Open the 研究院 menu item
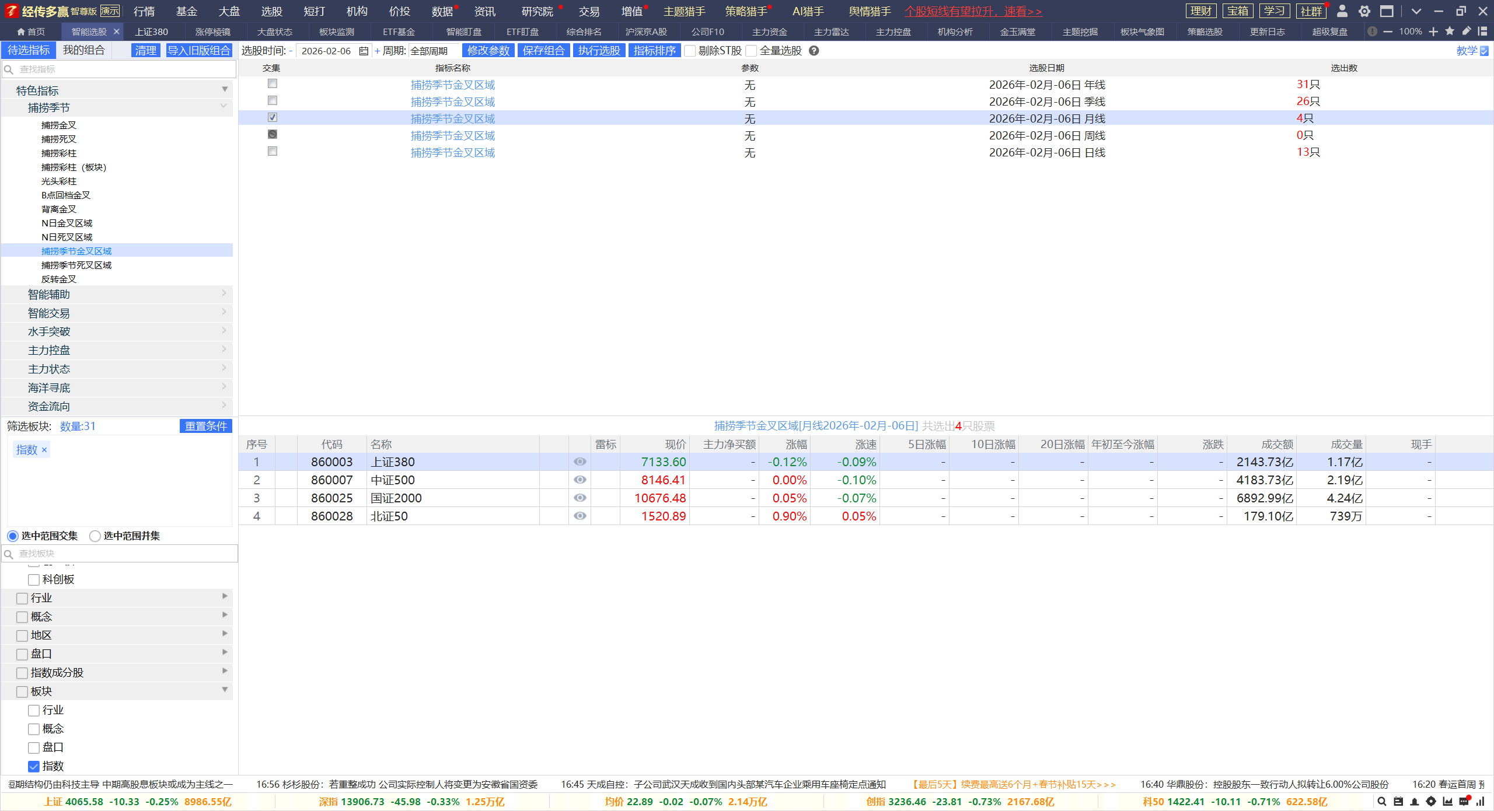Viewport: 1494px width, 811px height. click(x=537, y=11)
